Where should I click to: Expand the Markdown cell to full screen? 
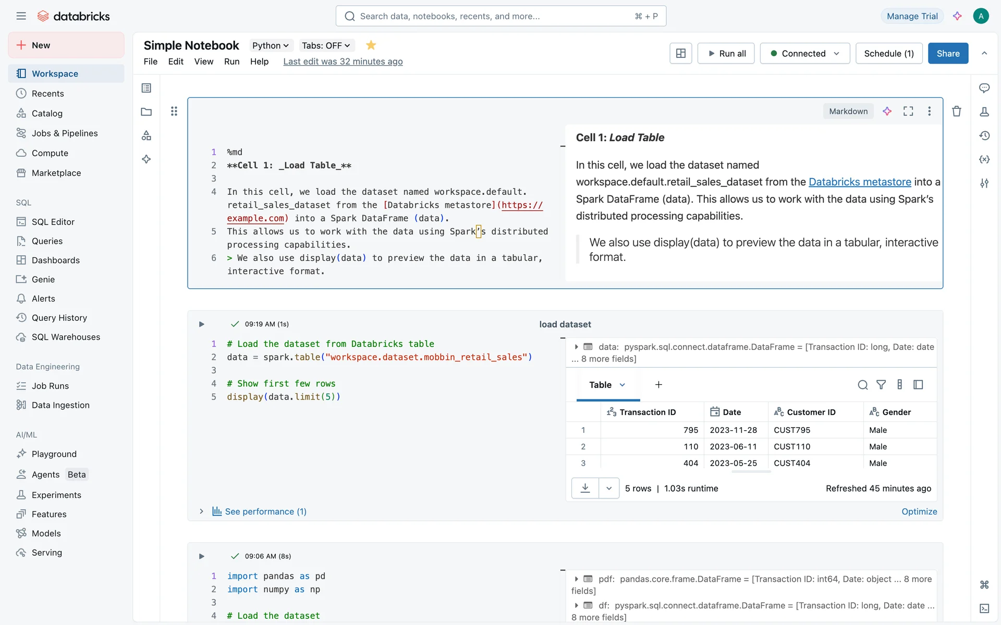coord(908,111)
